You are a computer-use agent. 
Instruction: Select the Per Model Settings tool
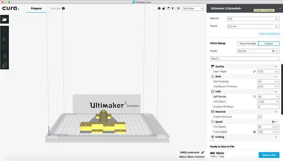5,65
